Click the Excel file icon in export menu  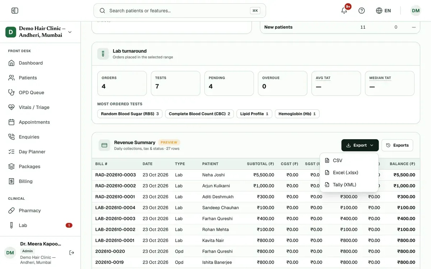point(327,173)
